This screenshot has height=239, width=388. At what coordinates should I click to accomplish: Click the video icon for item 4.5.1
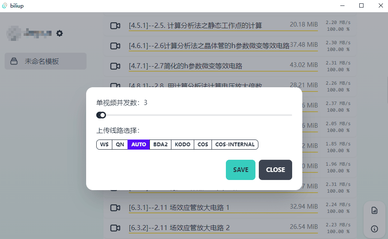[115, 26]
